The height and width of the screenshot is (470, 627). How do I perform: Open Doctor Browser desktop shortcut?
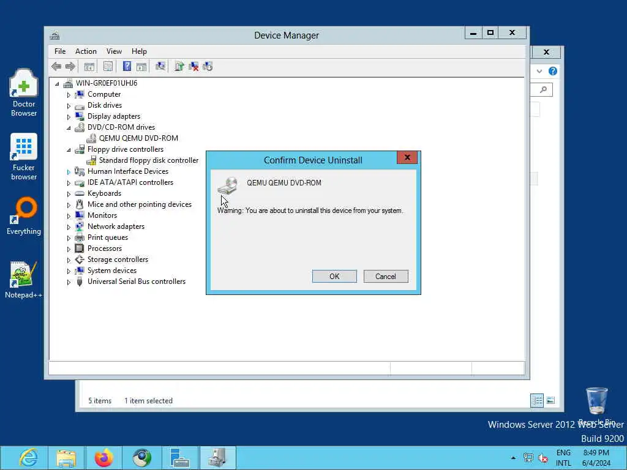tap(24, 93)
